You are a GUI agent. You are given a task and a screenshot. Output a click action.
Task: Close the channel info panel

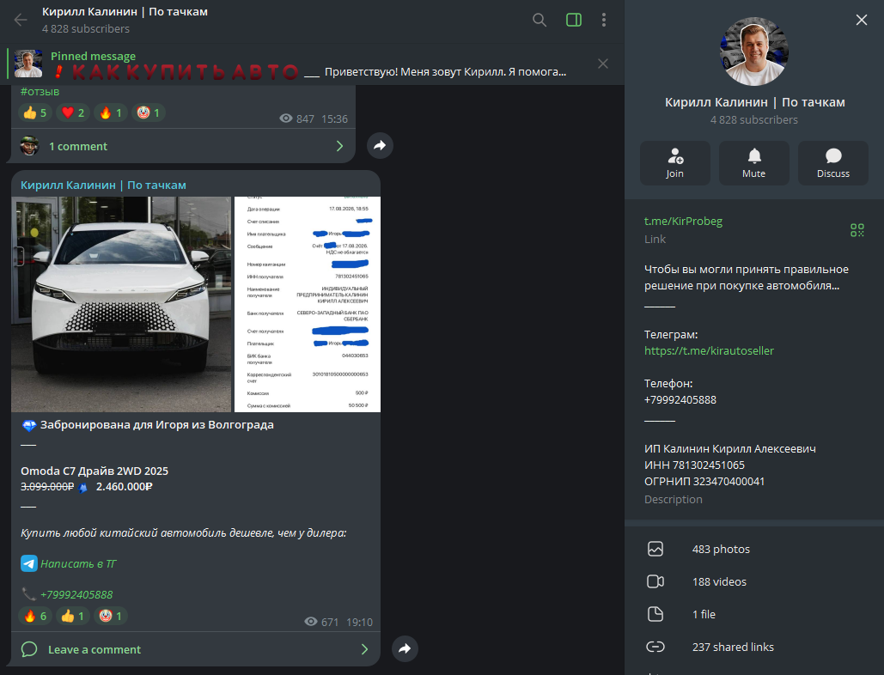tap(862, 20)
